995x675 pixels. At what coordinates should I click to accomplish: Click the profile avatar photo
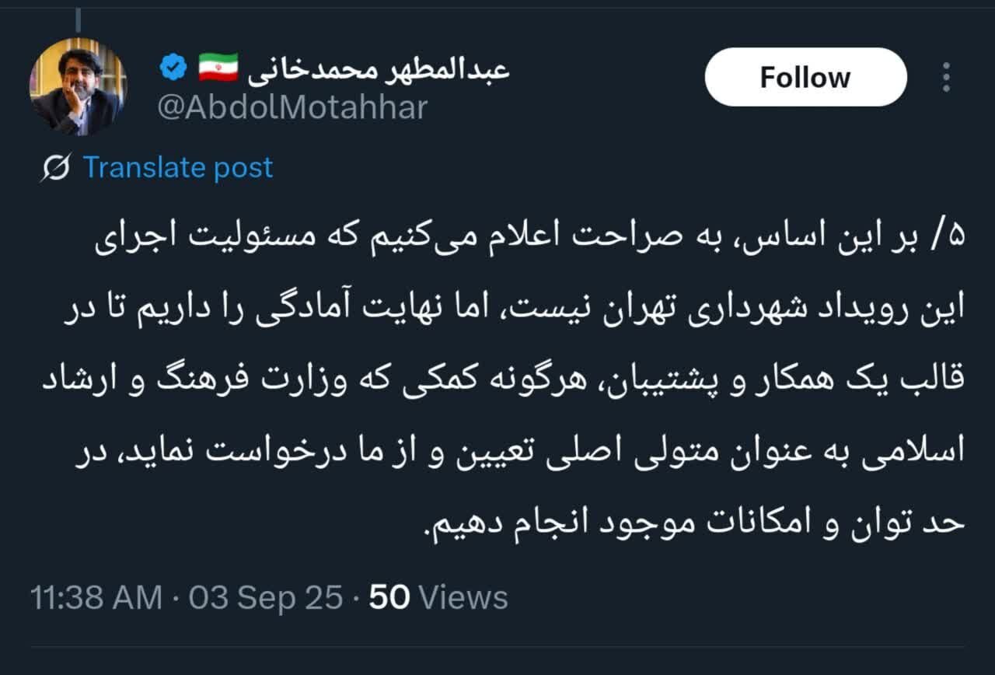click(x=78, y=87)
